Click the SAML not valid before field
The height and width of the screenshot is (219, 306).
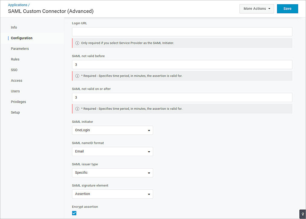coord(182,64)
